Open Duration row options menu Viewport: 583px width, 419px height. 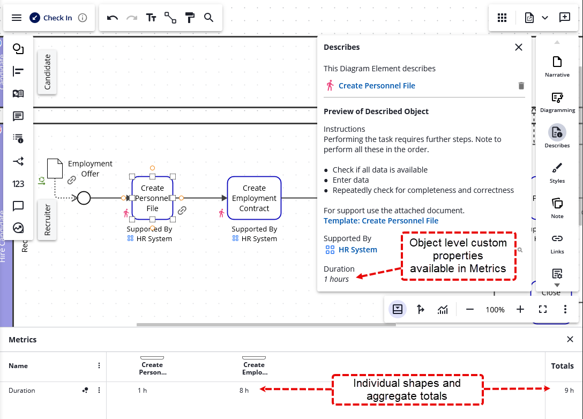tap(99, 391)
